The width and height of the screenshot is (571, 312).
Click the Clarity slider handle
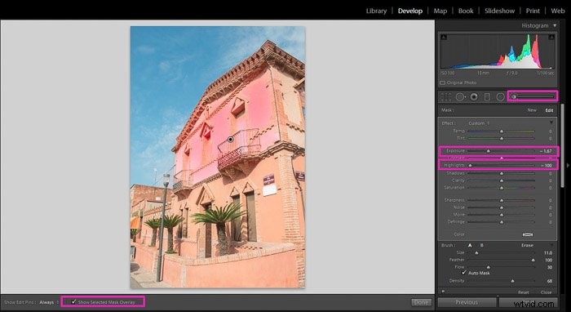pyautogui.click(x=502, y=181)
